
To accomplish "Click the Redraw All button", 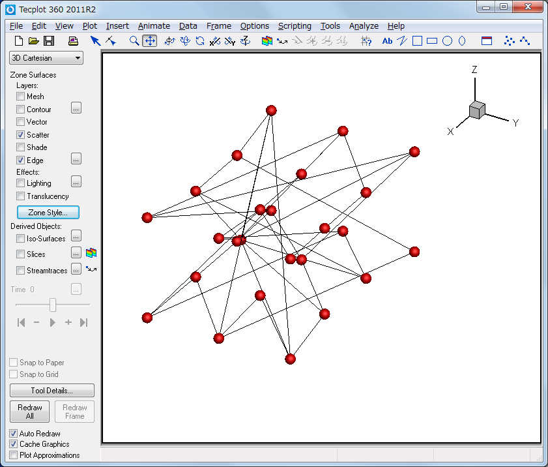I will [x=30, y=412].
